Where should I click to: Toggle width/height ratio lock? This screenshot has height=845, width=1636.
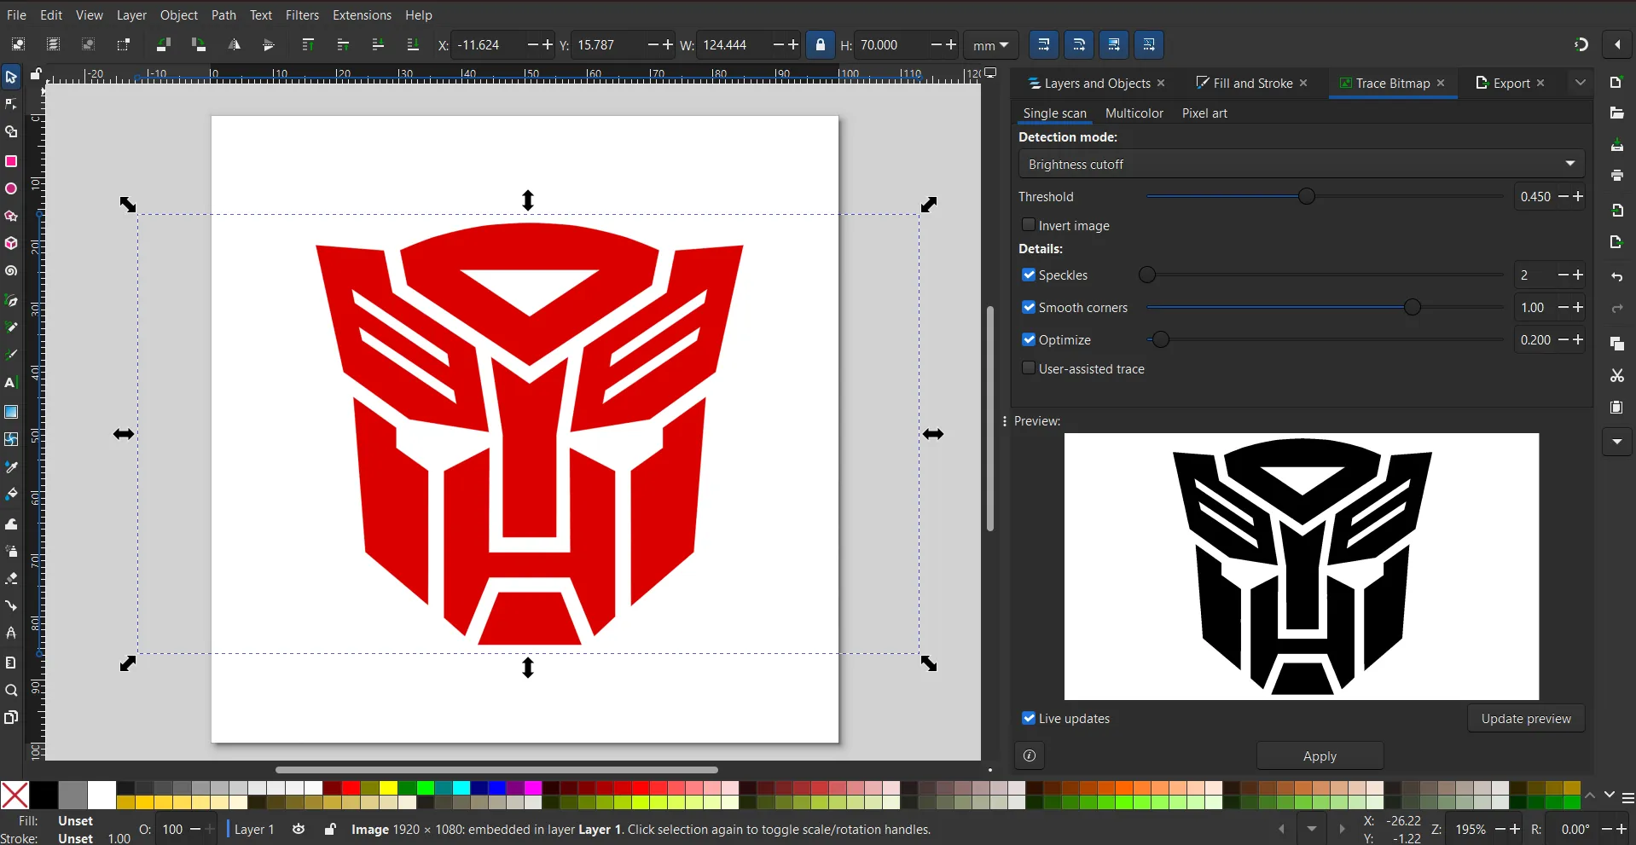point(821,44)
